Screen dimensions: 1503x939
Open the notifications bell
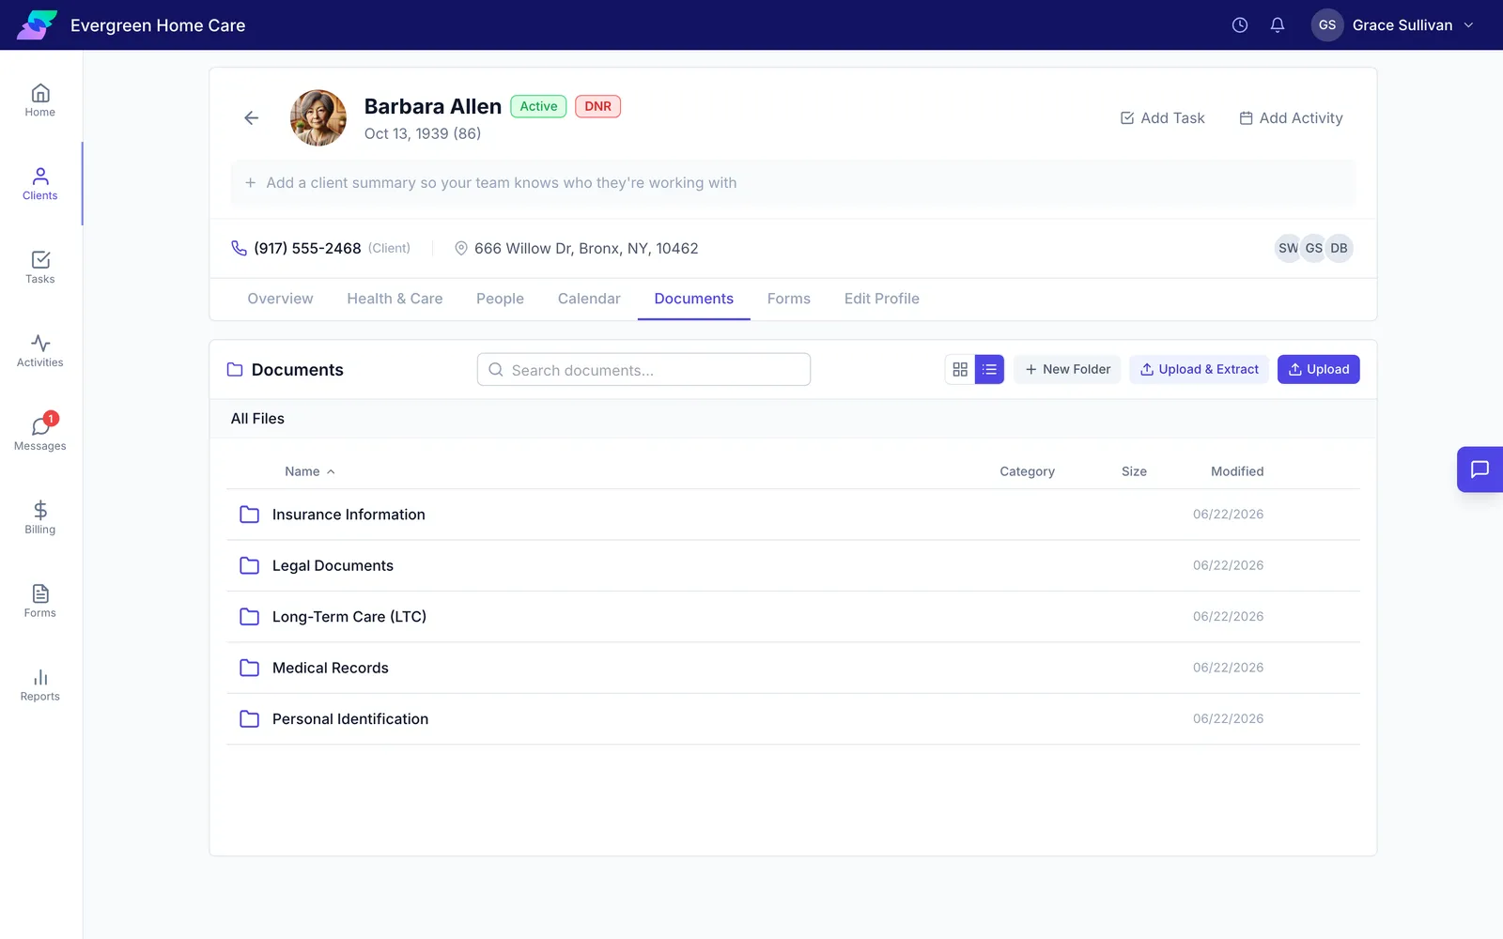click(1278, 25)
